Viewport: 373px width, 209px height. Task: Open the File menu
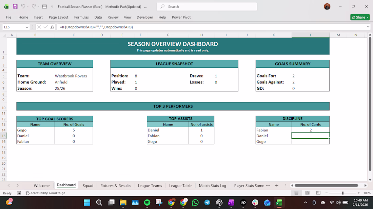tap(8, 17)
